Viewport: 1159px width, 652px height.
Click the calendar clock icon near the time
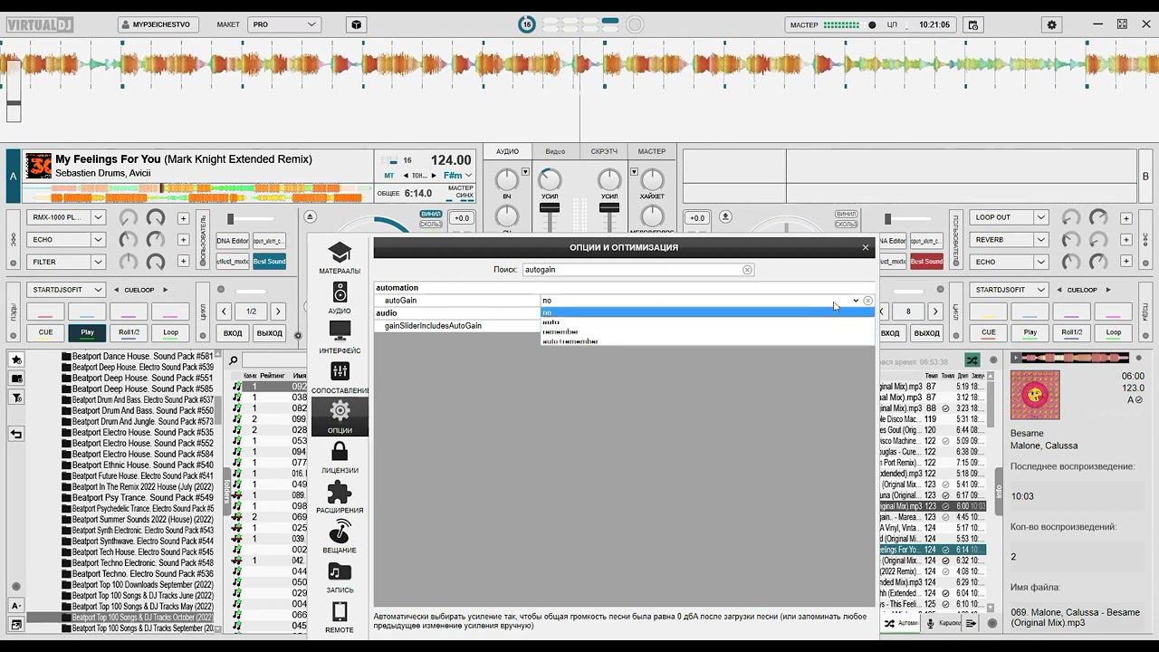[972, 25]
